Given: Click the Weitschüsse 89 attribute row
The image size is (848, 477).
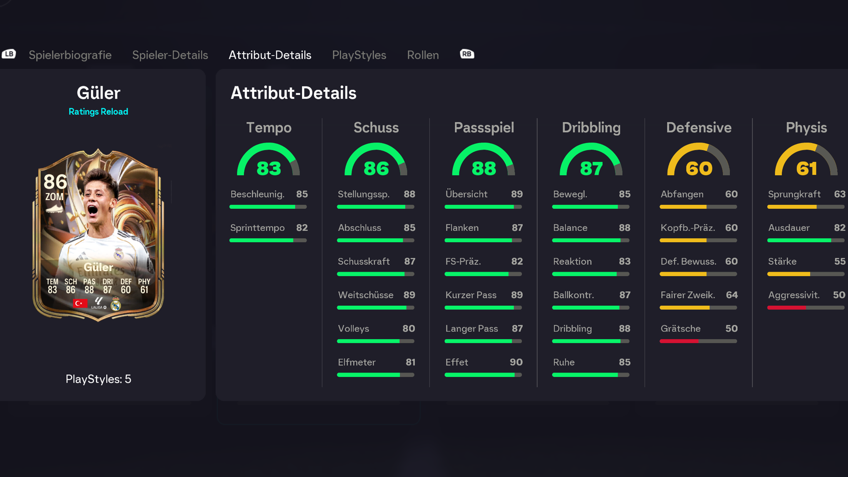Looking at the screenshot, I should 376,295.
